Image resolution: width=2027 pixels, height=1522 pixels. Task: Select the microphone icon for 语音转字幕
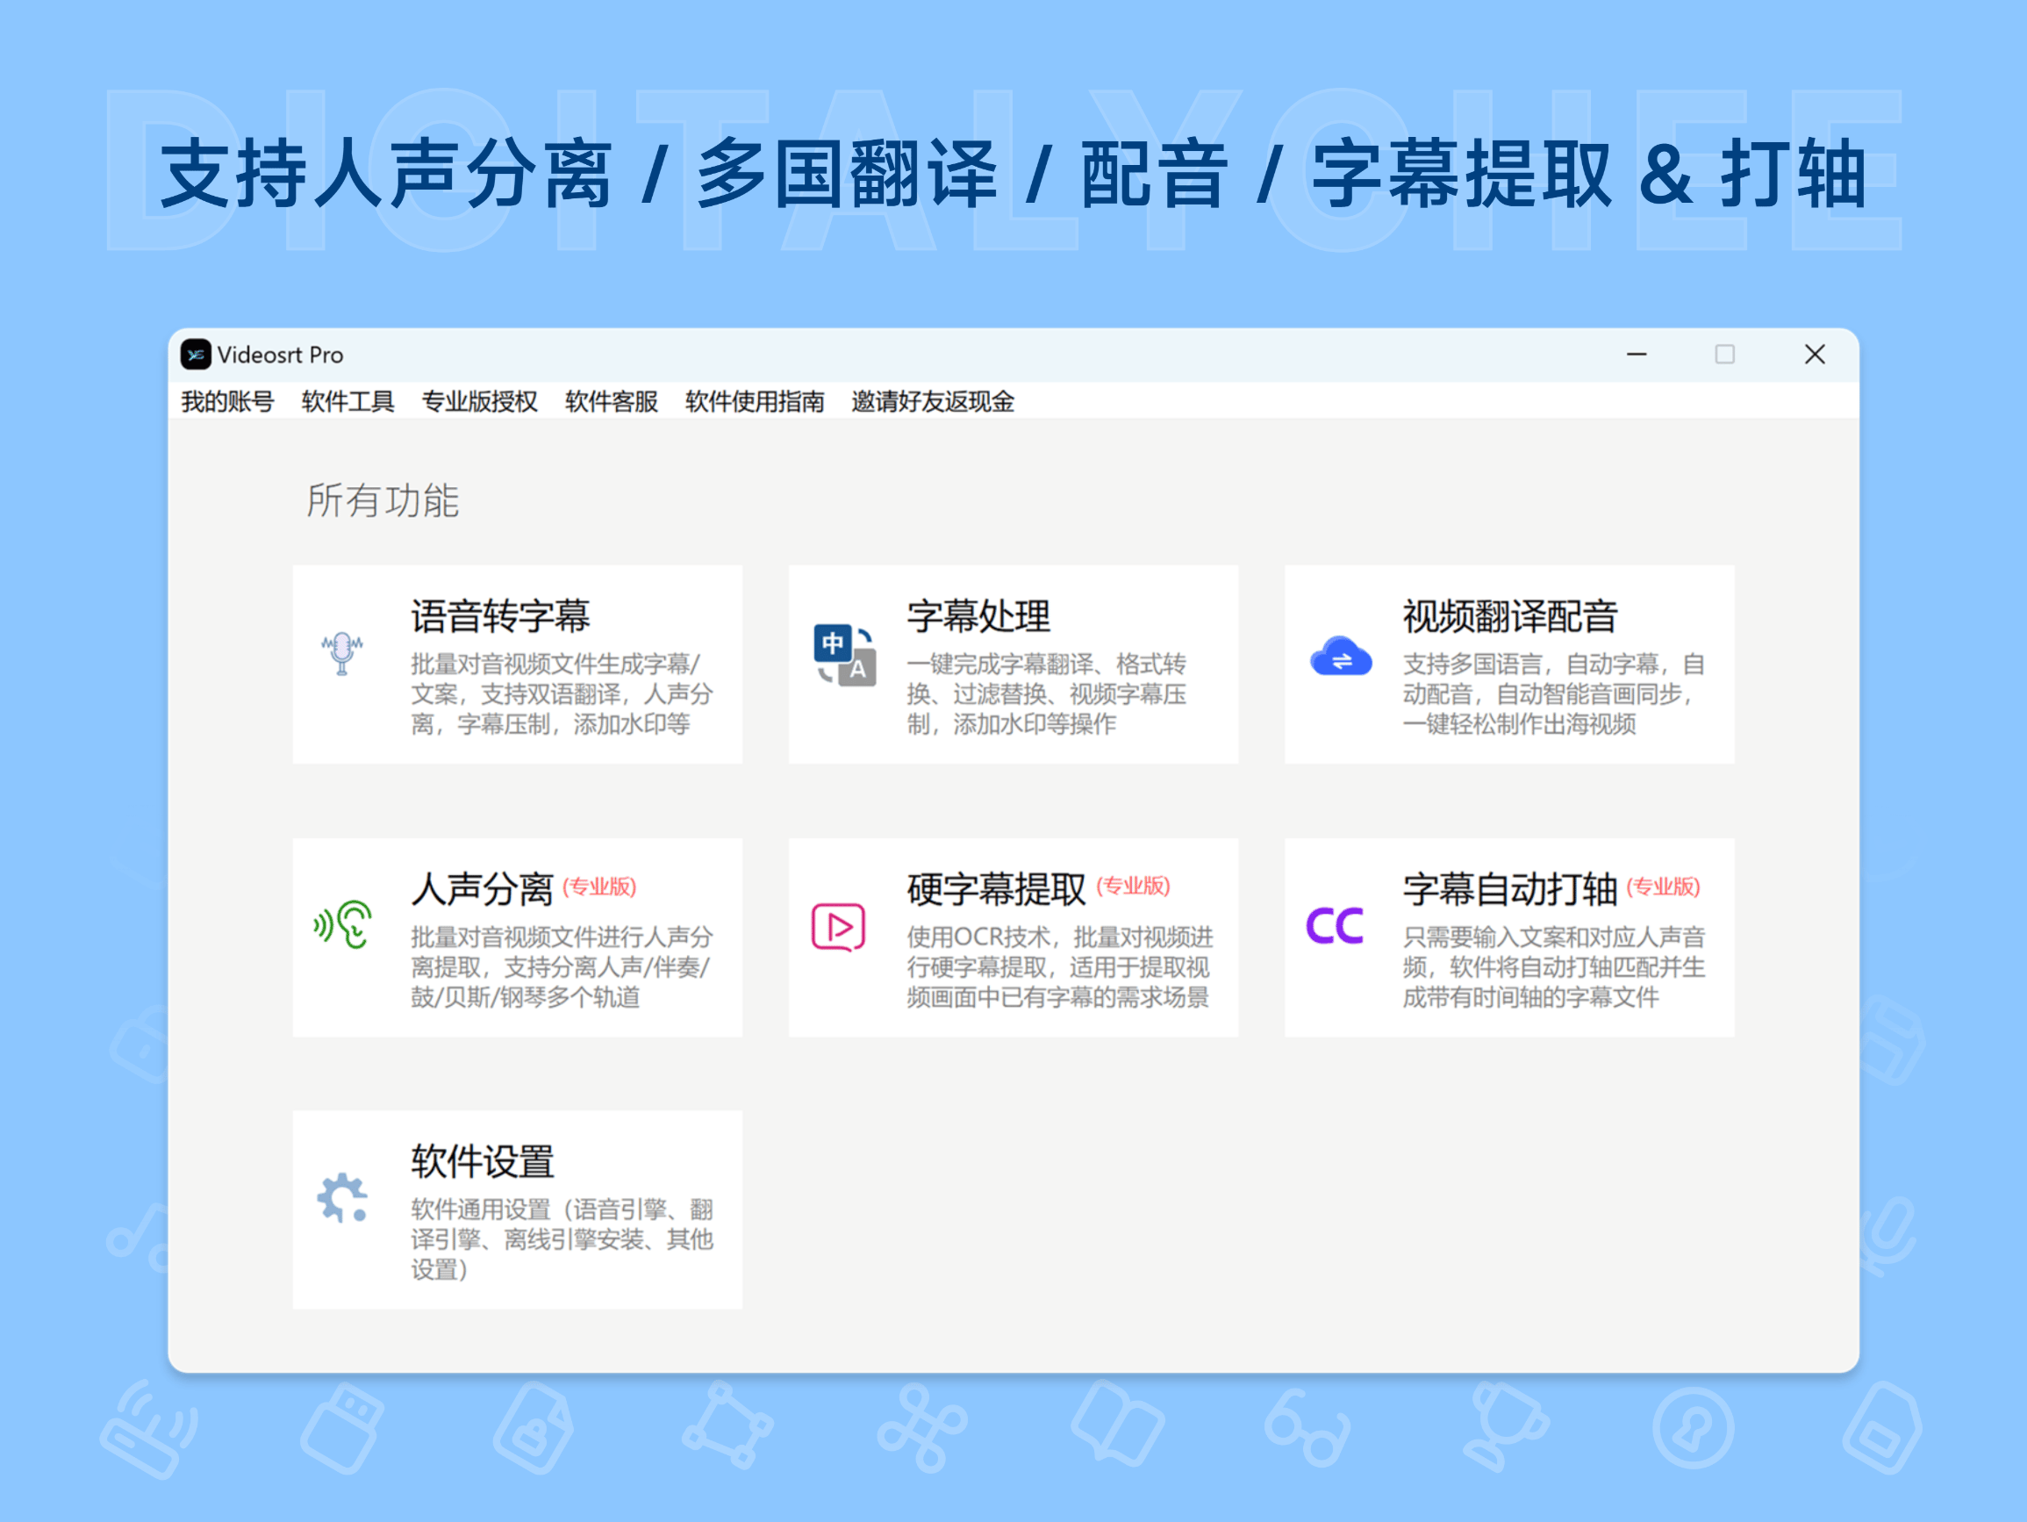click(x=342, y=653)
